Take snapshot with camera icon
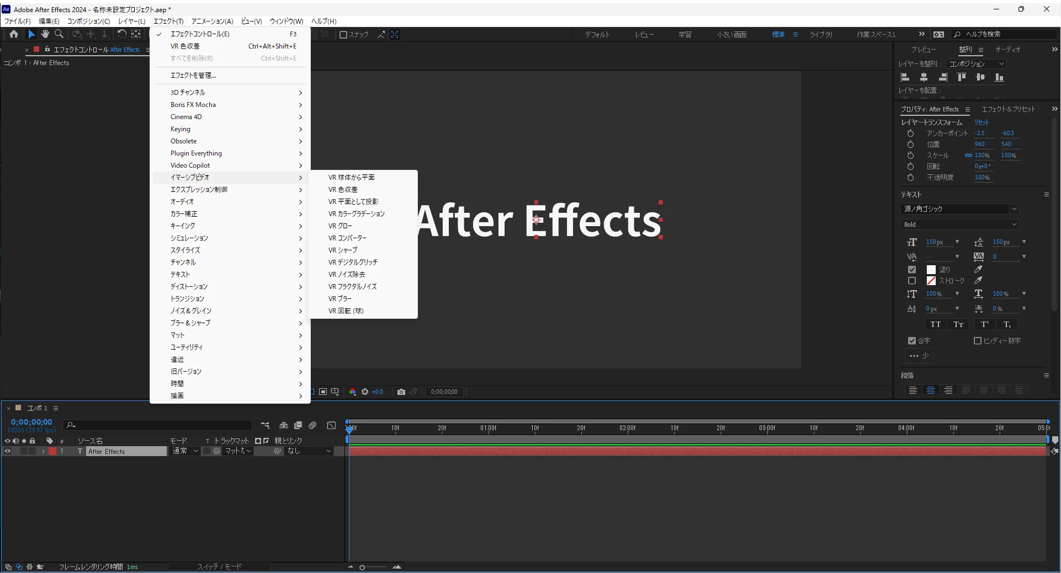 click(x=401, y=392)
